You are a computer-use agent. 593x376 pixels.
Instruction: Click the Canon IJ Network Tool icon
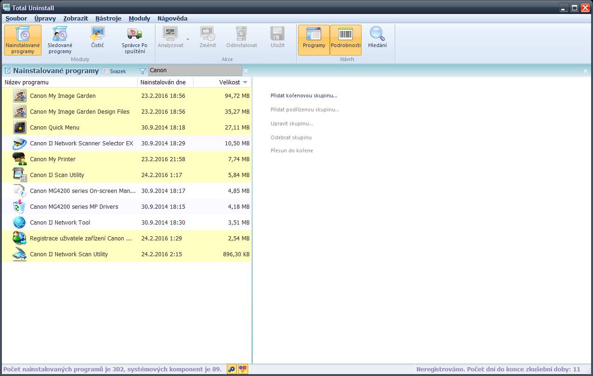click(x=20, y=222)
